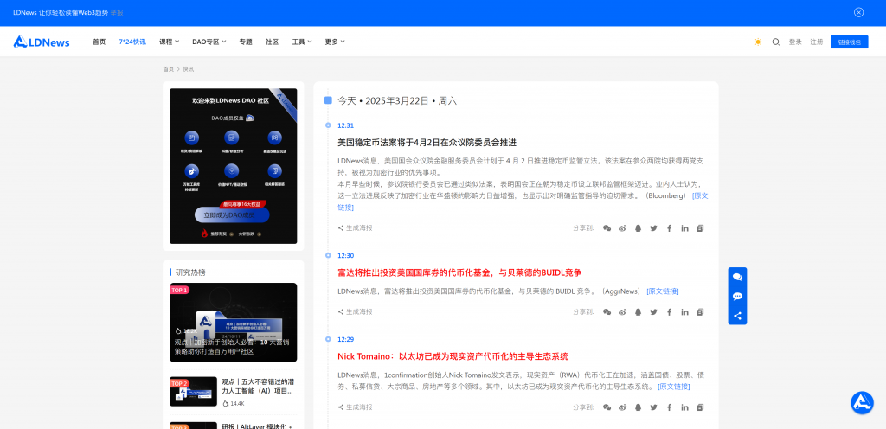Open the red headline about 富达 tokenized fund
The width and height of the screenshot is (886, 429).
460,272
